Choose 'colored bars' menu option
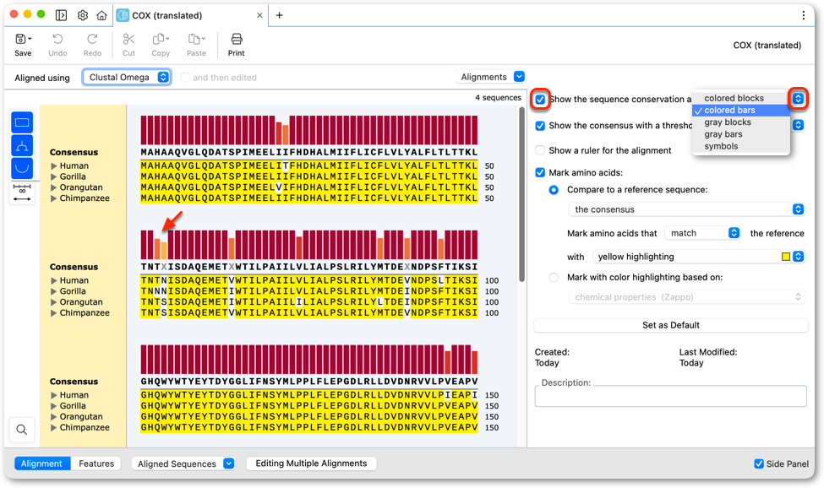 point(740,111)
